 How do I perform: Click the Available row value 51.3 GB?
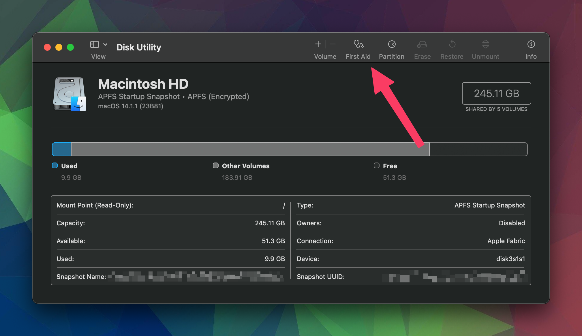[273, 241]
